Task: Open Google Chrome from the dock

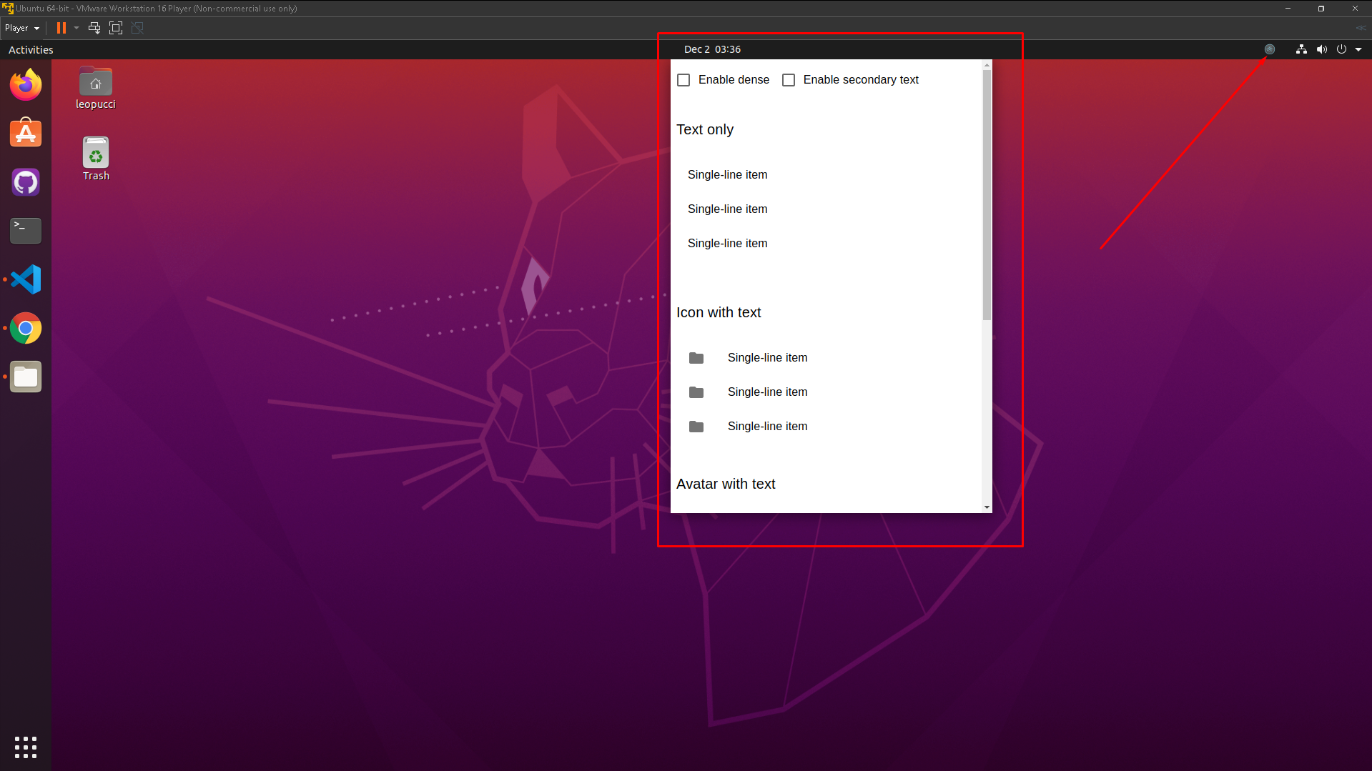Action: 26,328
